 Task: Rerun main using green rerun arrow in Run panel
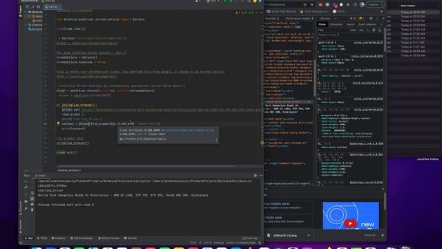click(x=26, y=181)
